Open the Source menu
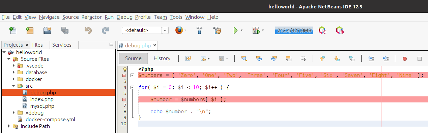428x133 pixels. 70,17
